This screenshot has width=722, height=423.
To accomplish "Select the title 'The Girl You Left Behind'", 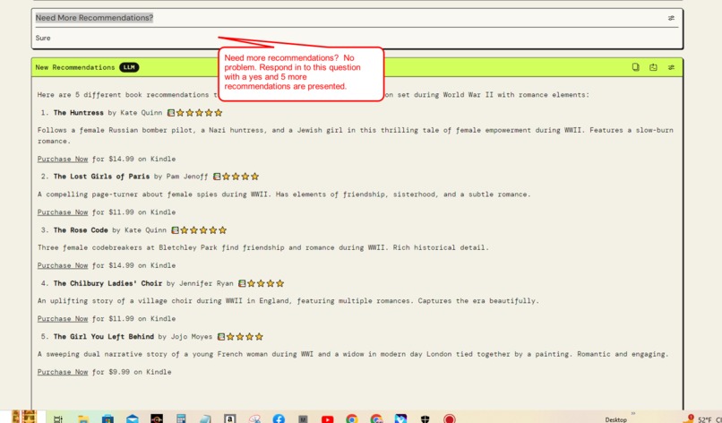I will tap(104, 337).
